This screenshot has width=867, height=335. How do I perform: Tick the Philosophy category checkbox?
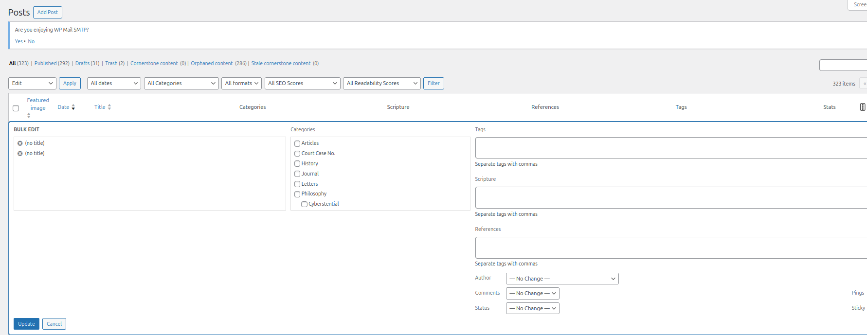point(297,194)
